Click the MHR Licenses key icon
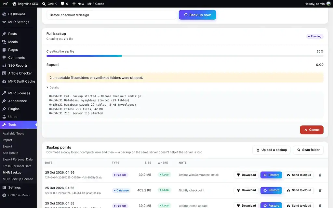The width and height of the screenshot is (333, 208). 4,93
